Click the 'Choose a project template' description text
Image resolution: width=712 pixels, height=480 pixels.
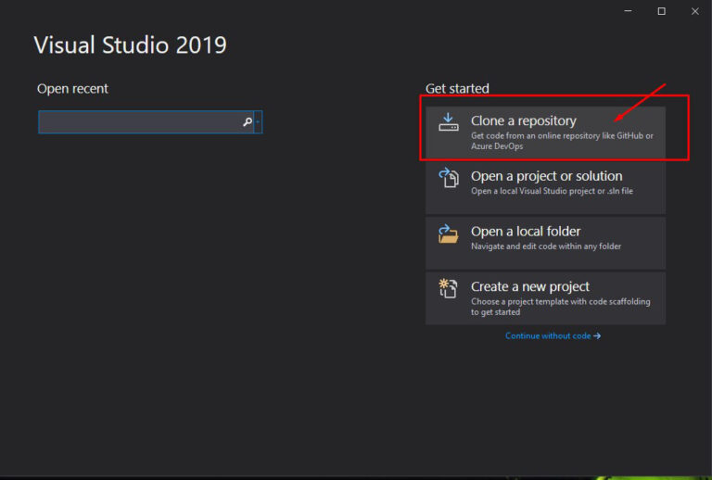click(x=560, y=307)
